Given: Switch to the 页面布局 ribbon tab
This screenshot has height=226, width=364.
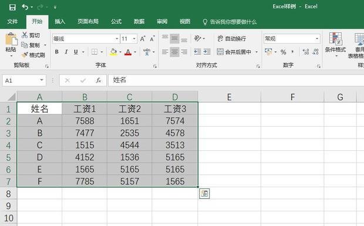Looking at the screenshot, I should (88, 22).
